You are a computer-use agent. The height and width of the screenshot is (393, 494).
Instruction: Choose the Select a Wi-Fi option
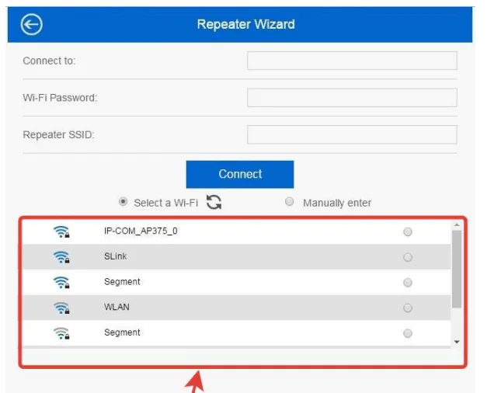click(x=123, y=202)
